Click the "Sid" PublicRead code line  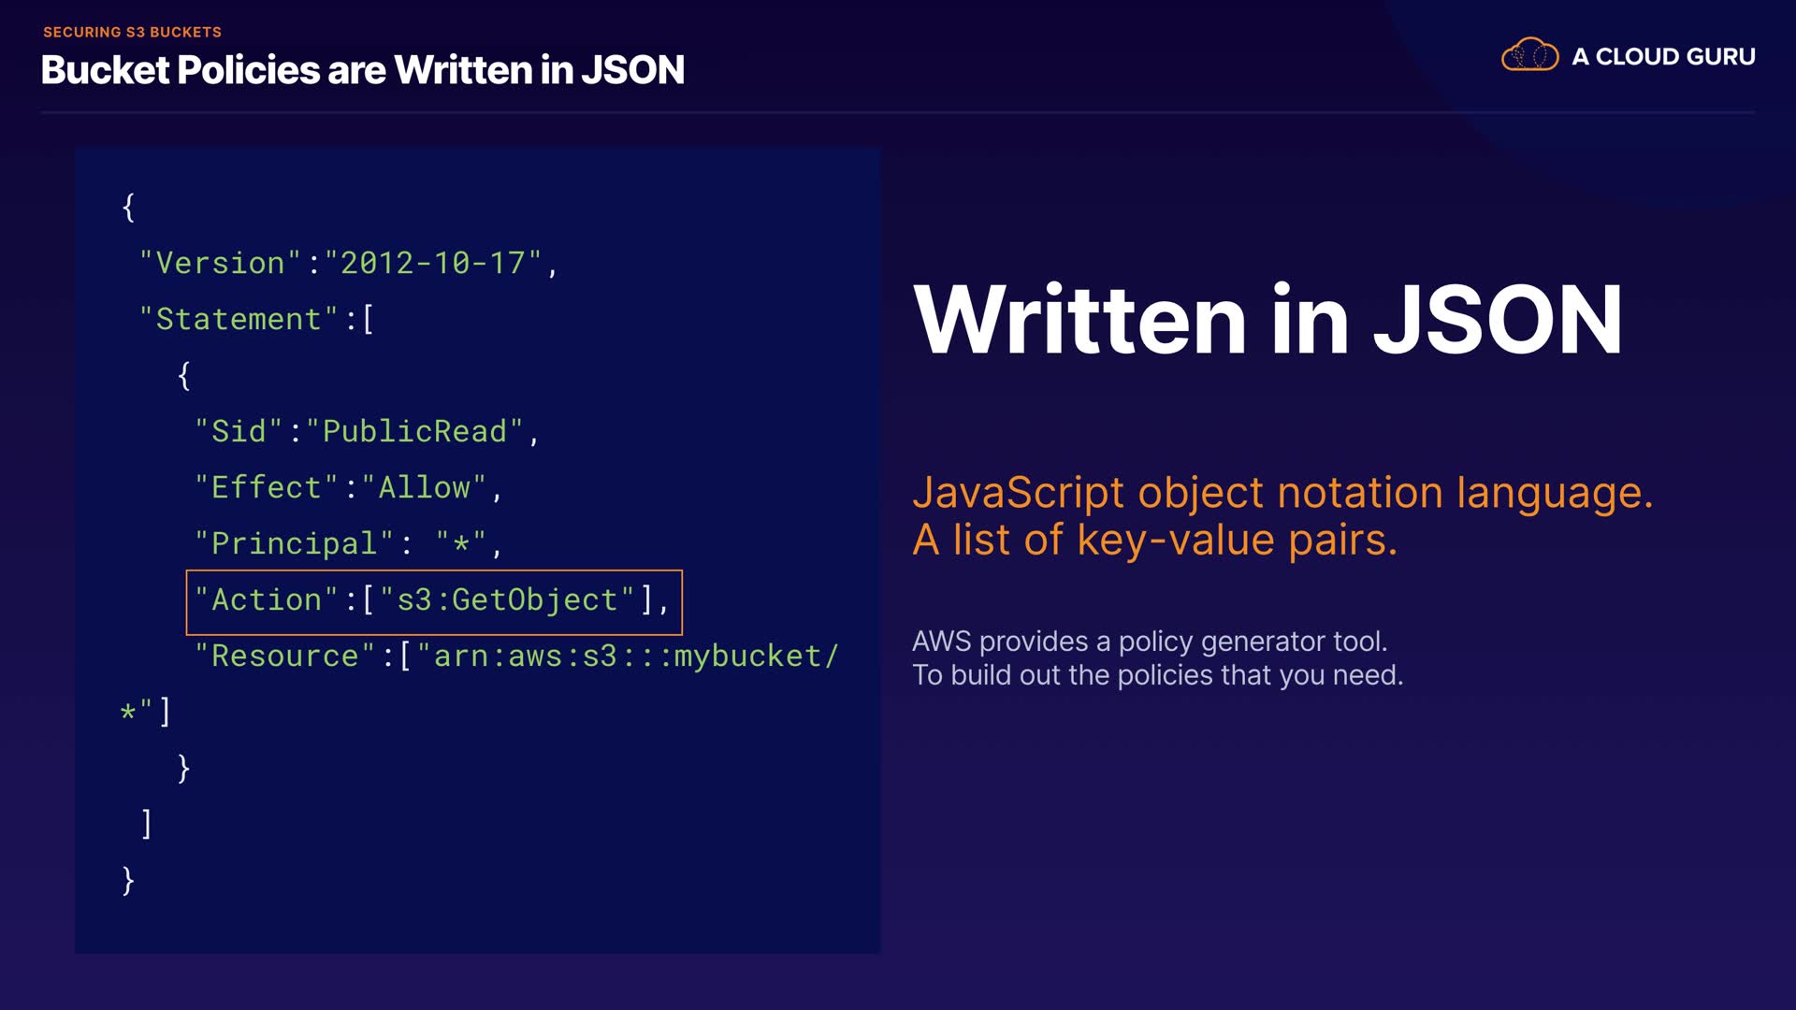(367, 432)
